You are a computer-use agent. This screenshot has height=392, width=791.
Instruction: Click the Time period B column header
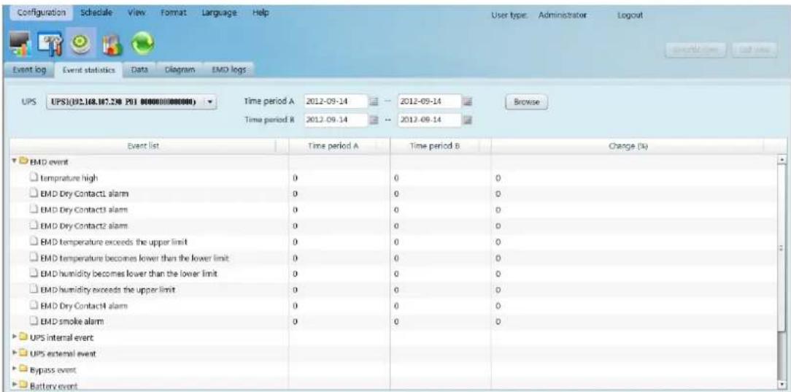(x=440, y=146)
